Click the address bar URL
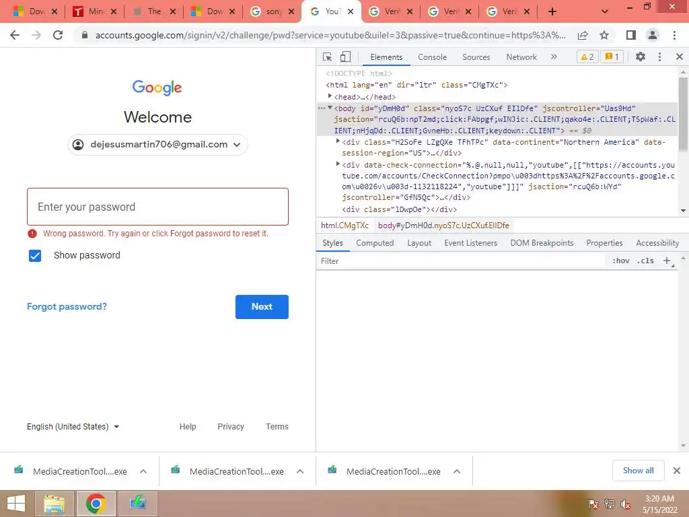 (330, 35)
